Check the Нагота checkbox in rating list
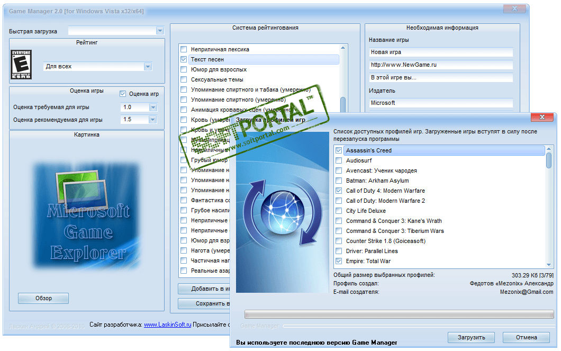The width and height of the screenshot is (561, 351). click(x=184, y=250)
